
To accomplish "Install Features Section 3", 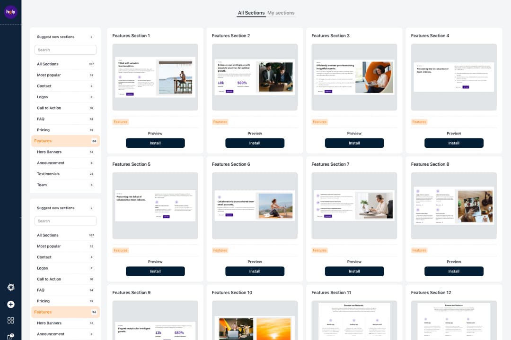I will pyautogui.click(x=354, y=143).
